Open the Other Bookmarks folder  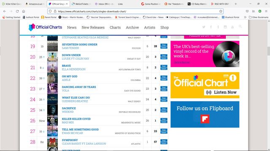point(259,17)
